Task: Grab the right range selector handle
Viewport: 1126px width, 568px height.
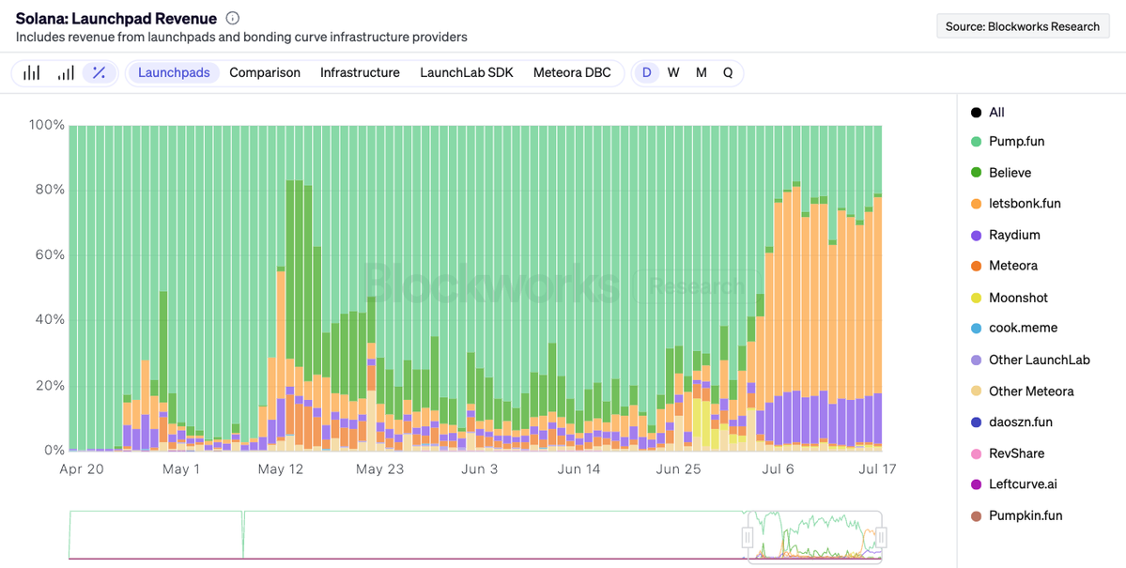Action: pos(882,536)
